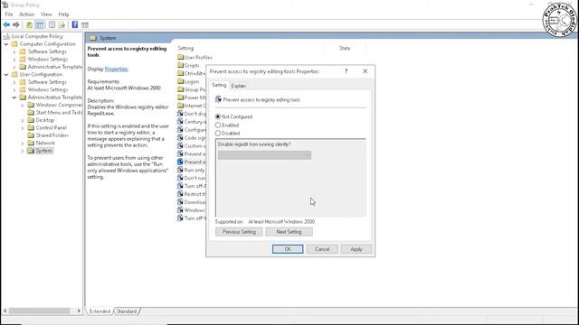This screenshot has width=579, height=325.
Task: Switch to the Setting tab in dialog
Action: (219, 85)
